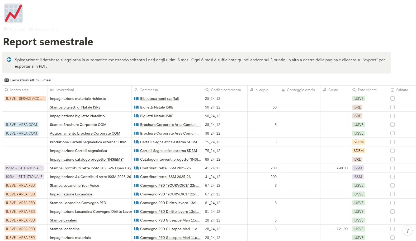Viewport: 416px width, 241px height.
Task: Click the Aa icon in Lavorazioni header
Action: pyautogui.click(x=52, y=90)
